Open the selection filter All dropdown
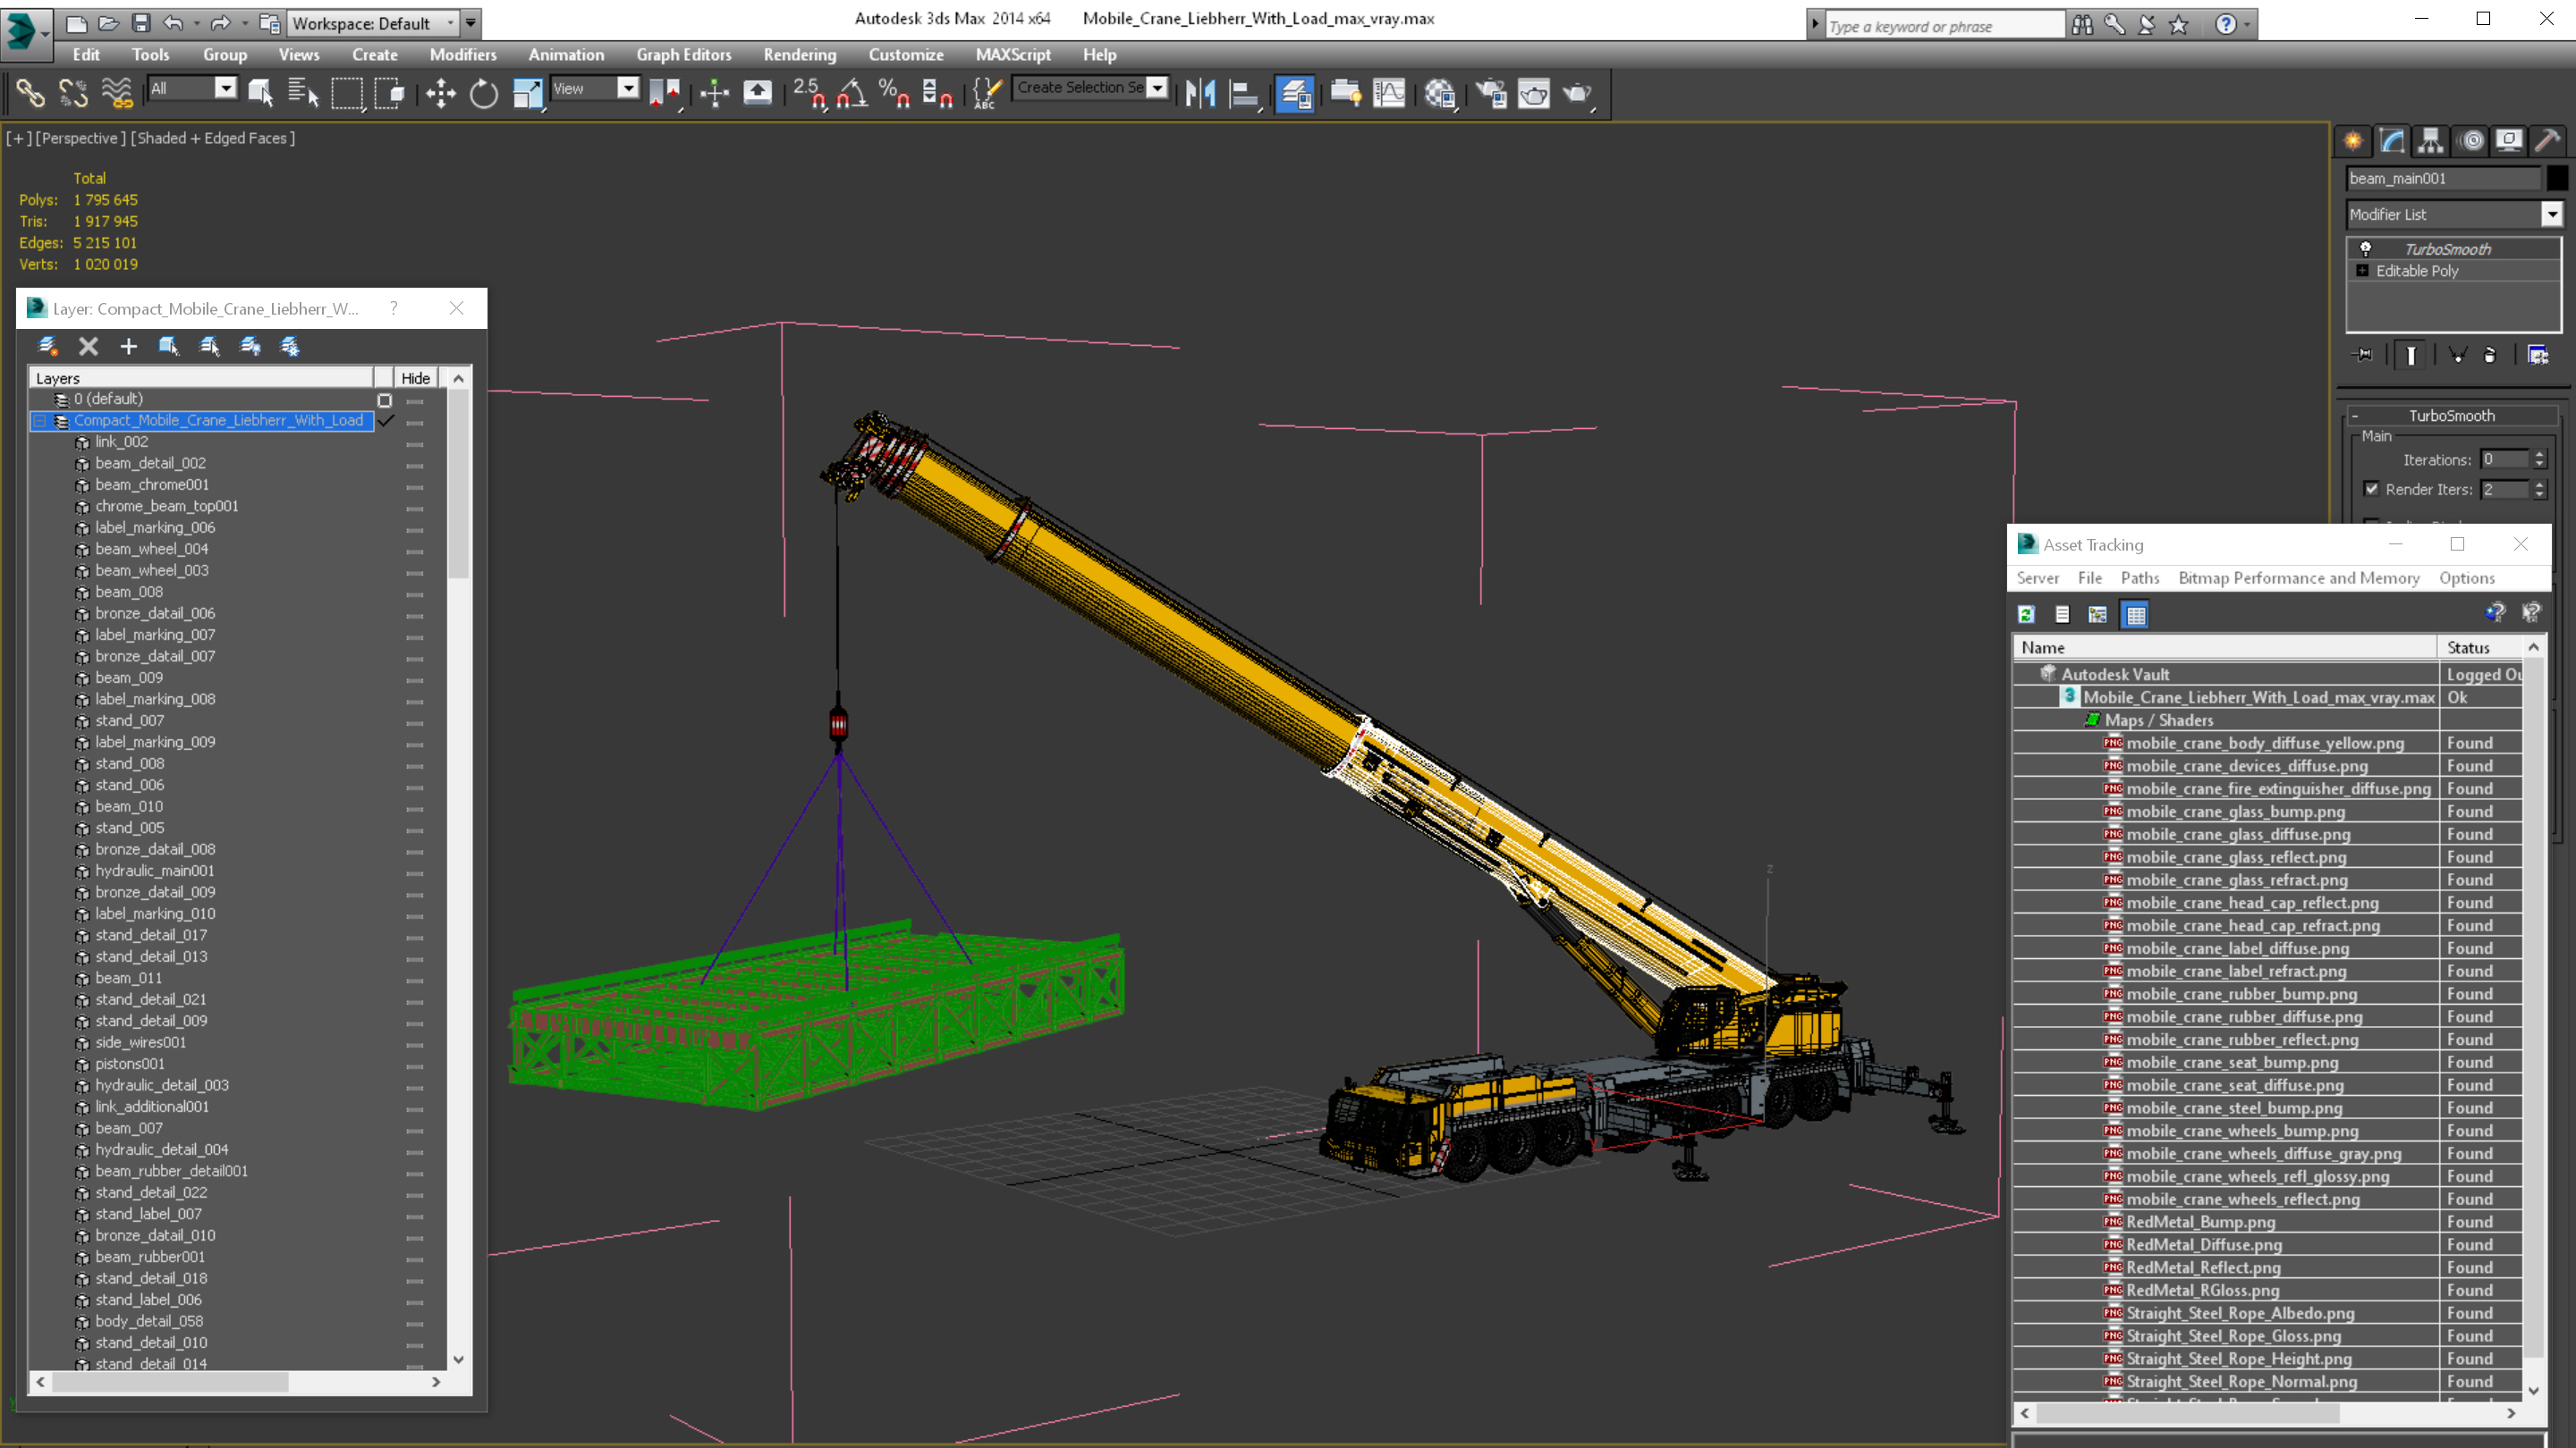2576x1448 pixels. click(x=193, y=88)
